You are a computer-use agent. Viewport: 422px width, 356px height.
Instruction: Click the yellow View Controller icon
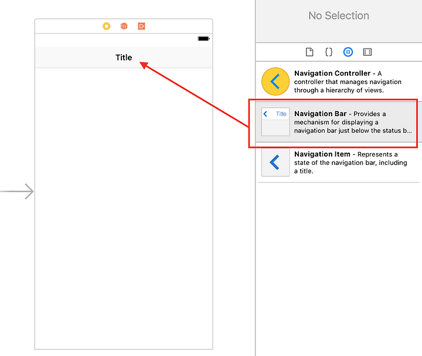[106, 26]
